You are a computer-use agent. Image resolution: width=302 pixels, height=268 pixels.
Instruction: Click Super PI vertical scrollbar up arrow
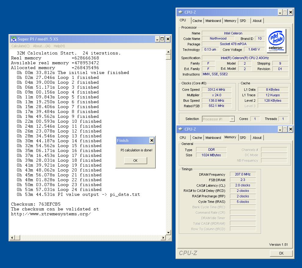pyautogui.click(x=168, y=52)
